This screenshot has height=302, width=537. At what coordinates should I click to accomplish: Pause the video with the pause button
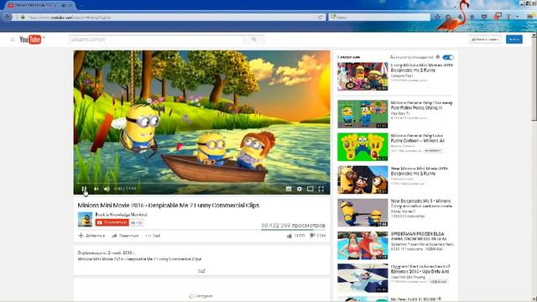84,189
